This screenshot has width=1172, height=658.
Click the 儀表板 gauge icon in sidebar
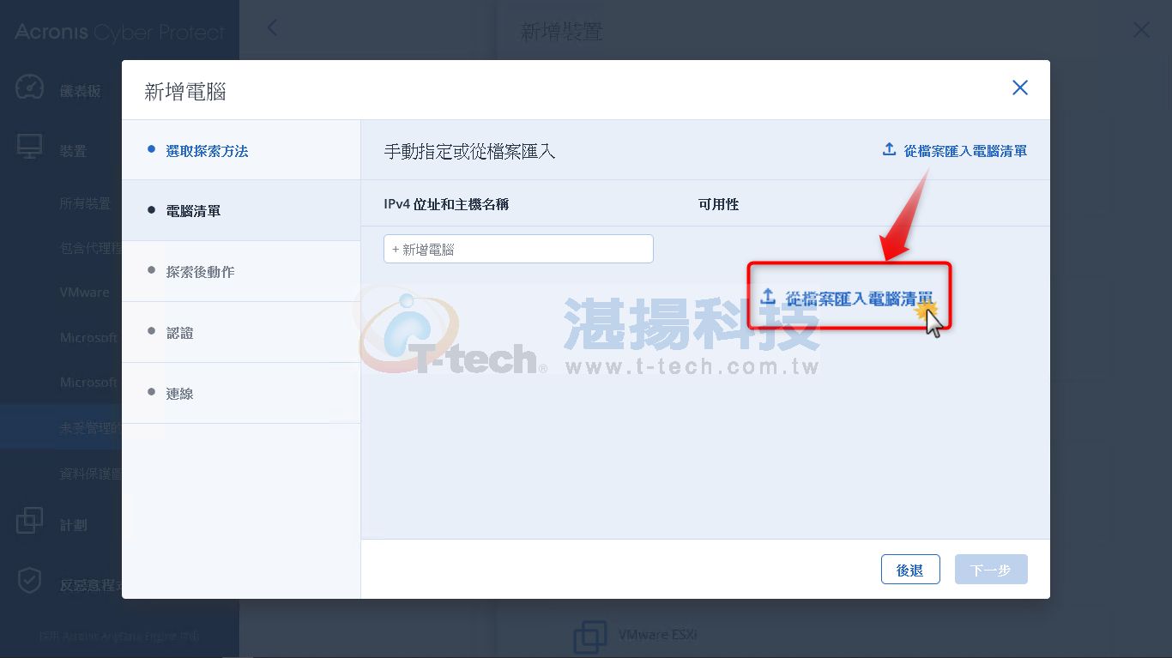(x=29, y=88)
